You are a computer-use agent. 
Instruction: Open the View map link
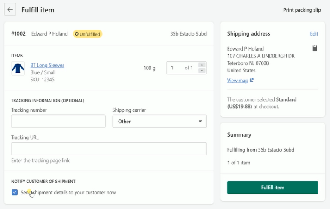[237, 81]
